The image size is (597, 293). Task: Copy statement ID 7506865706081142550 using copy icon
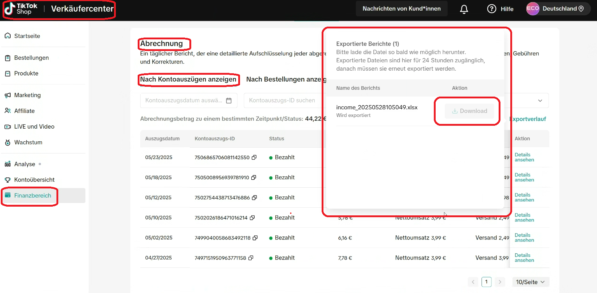tap(254, 157)
